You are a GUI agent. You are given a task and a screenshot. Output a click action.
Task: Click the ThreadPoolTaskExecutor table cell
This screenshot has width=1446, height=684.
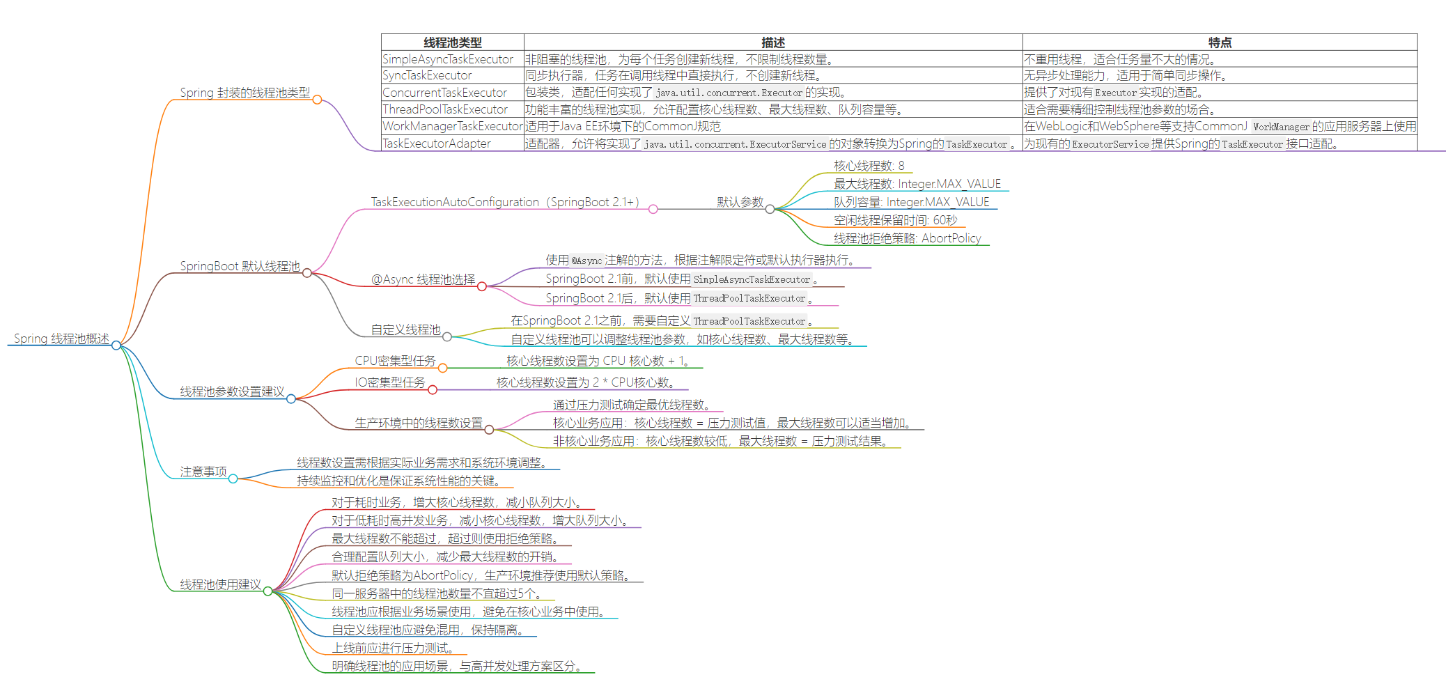(x=444, y=109)
